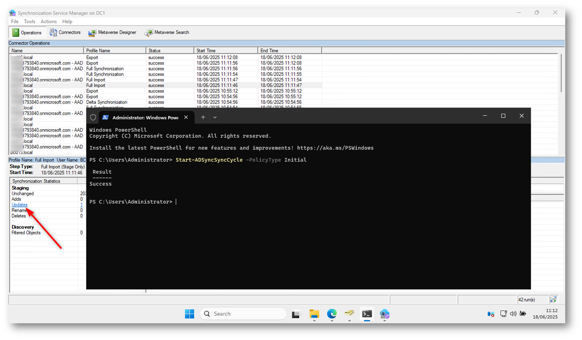The height and width of the screenshot is (340, 582).
Task: Click the taskbar Search box
Action: [x=243, y=314]
